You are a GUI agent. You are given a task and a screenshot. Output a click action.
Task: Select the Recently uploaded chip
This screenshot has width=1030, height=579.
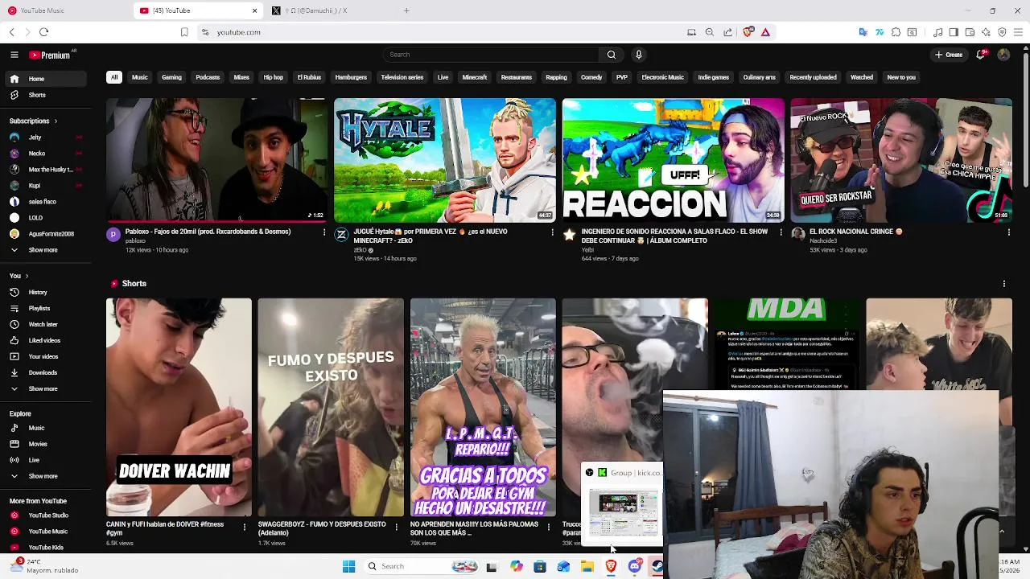coord(814,77)
